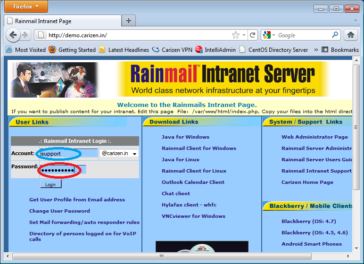Open new tab with plus button
The width and height of the screenshot is (364, 264).
click(129, 21)
